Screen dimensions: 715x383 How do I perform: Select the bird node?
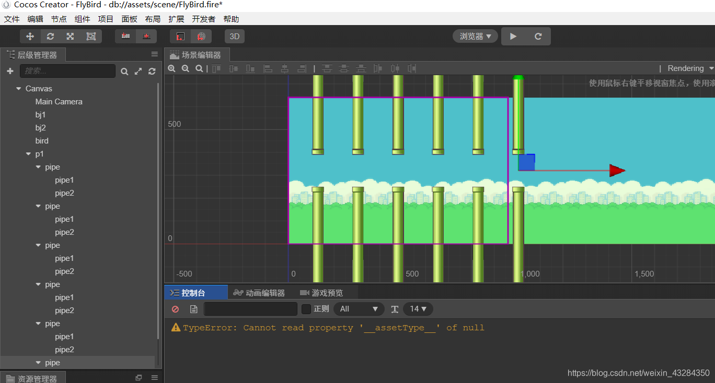42,141
